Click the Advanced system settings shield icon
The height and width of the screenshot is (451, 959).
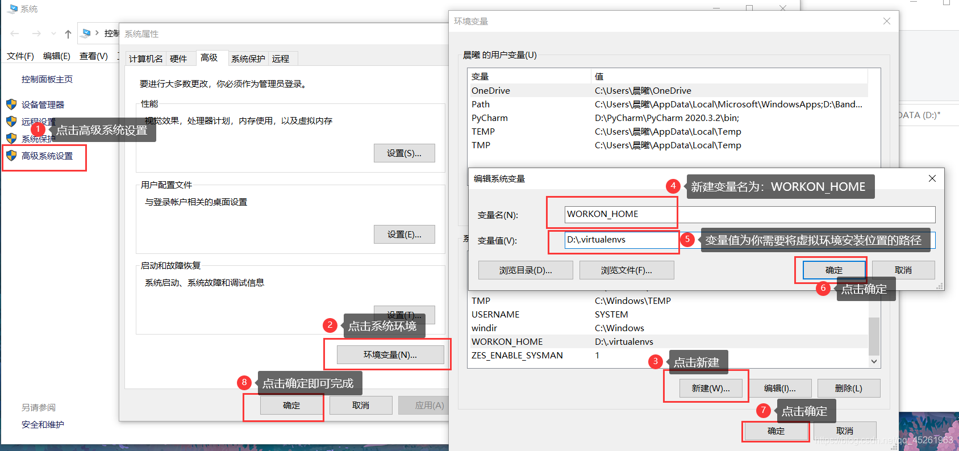pyautogui.click(x=11, y=156)
